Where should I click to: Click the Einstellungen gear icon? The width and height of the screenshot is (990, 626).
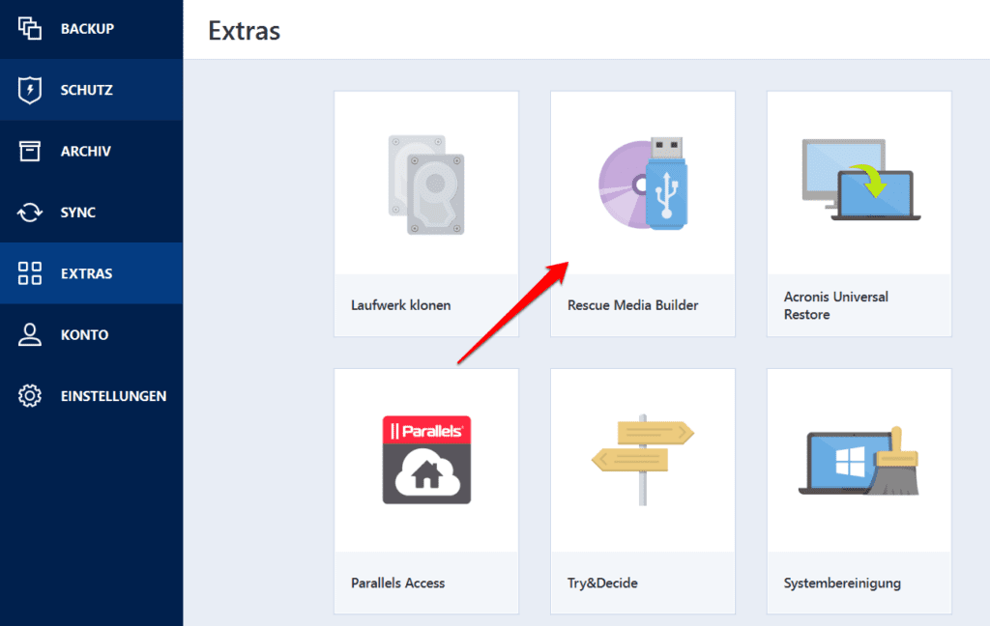tap(30, 396)
